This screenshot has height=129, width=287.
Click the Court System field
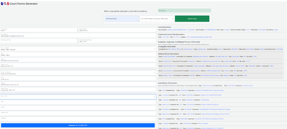point(39,30)
